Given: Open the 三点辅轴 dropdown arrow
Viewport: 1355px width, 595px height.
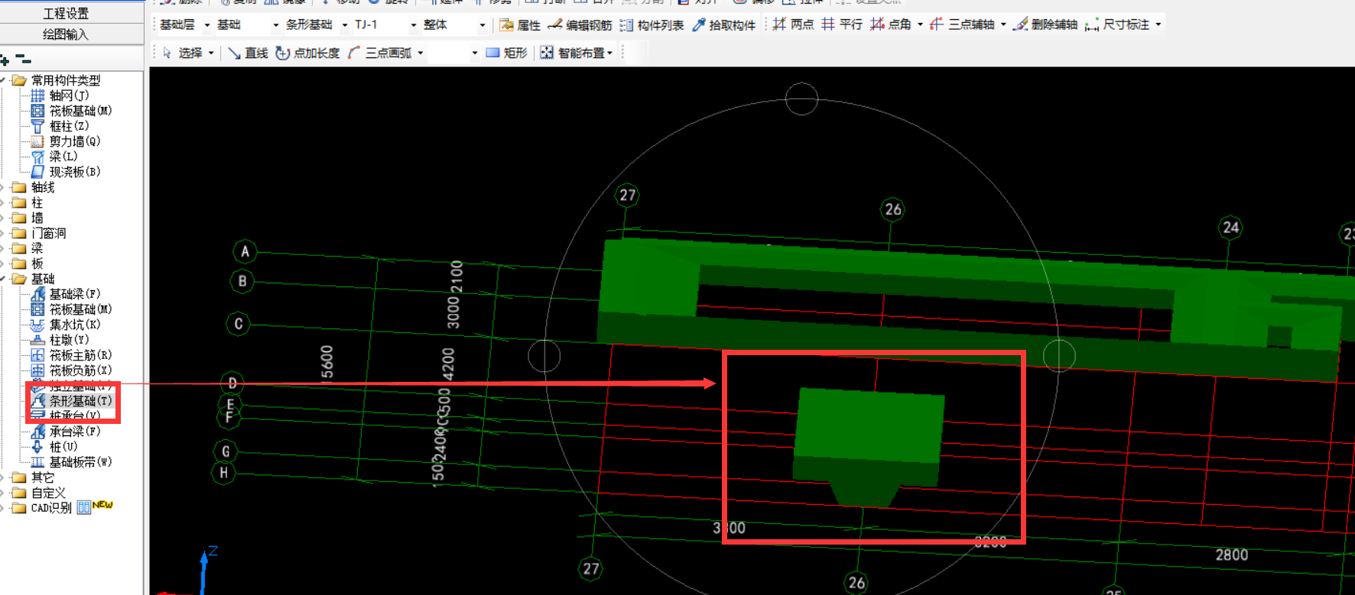Looking at the screenshot, I should (1003, 24).
